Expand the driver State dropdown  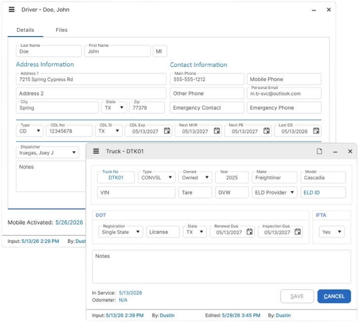114,107
